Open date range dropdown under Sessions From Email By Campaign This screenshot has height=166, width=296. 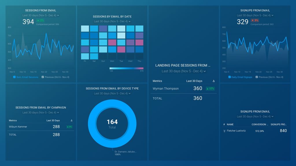[40, 112]
